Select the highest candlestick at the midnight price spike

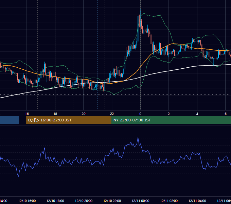click(140, 19)
